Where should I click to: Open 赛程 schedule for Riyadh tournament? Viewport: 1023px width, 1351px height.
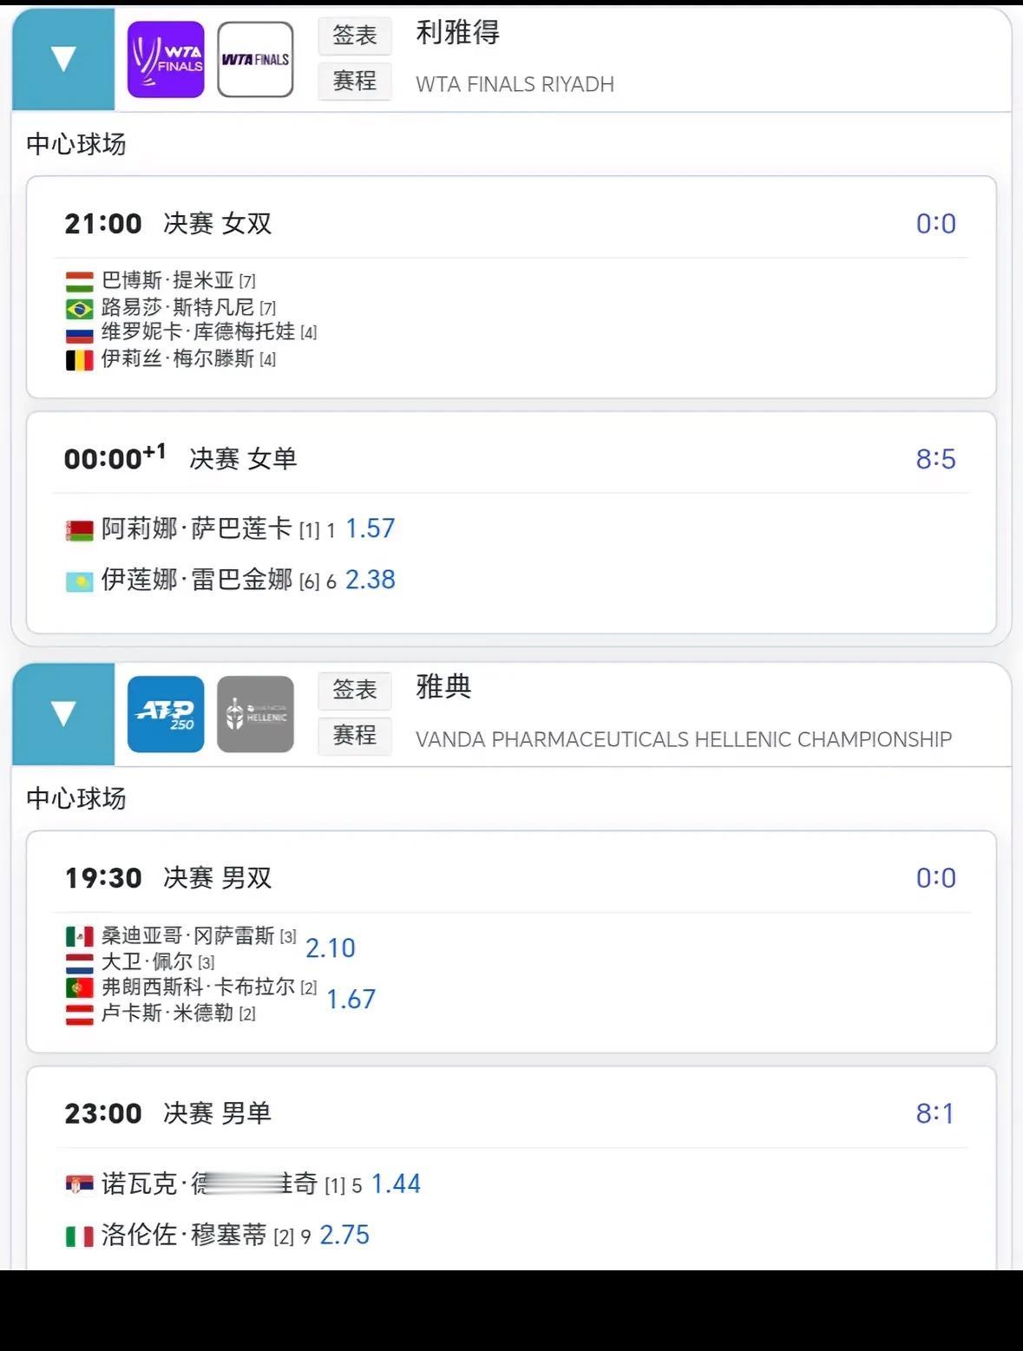click(354, 82)
